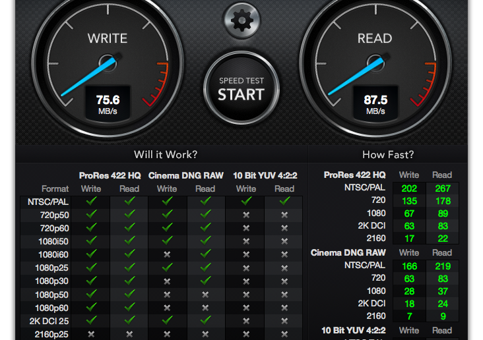The height and width of the screenshot is (340, 483).
Task: Click the 1080i60 Cinema DNG RAW Write cross
Action: 167,254
